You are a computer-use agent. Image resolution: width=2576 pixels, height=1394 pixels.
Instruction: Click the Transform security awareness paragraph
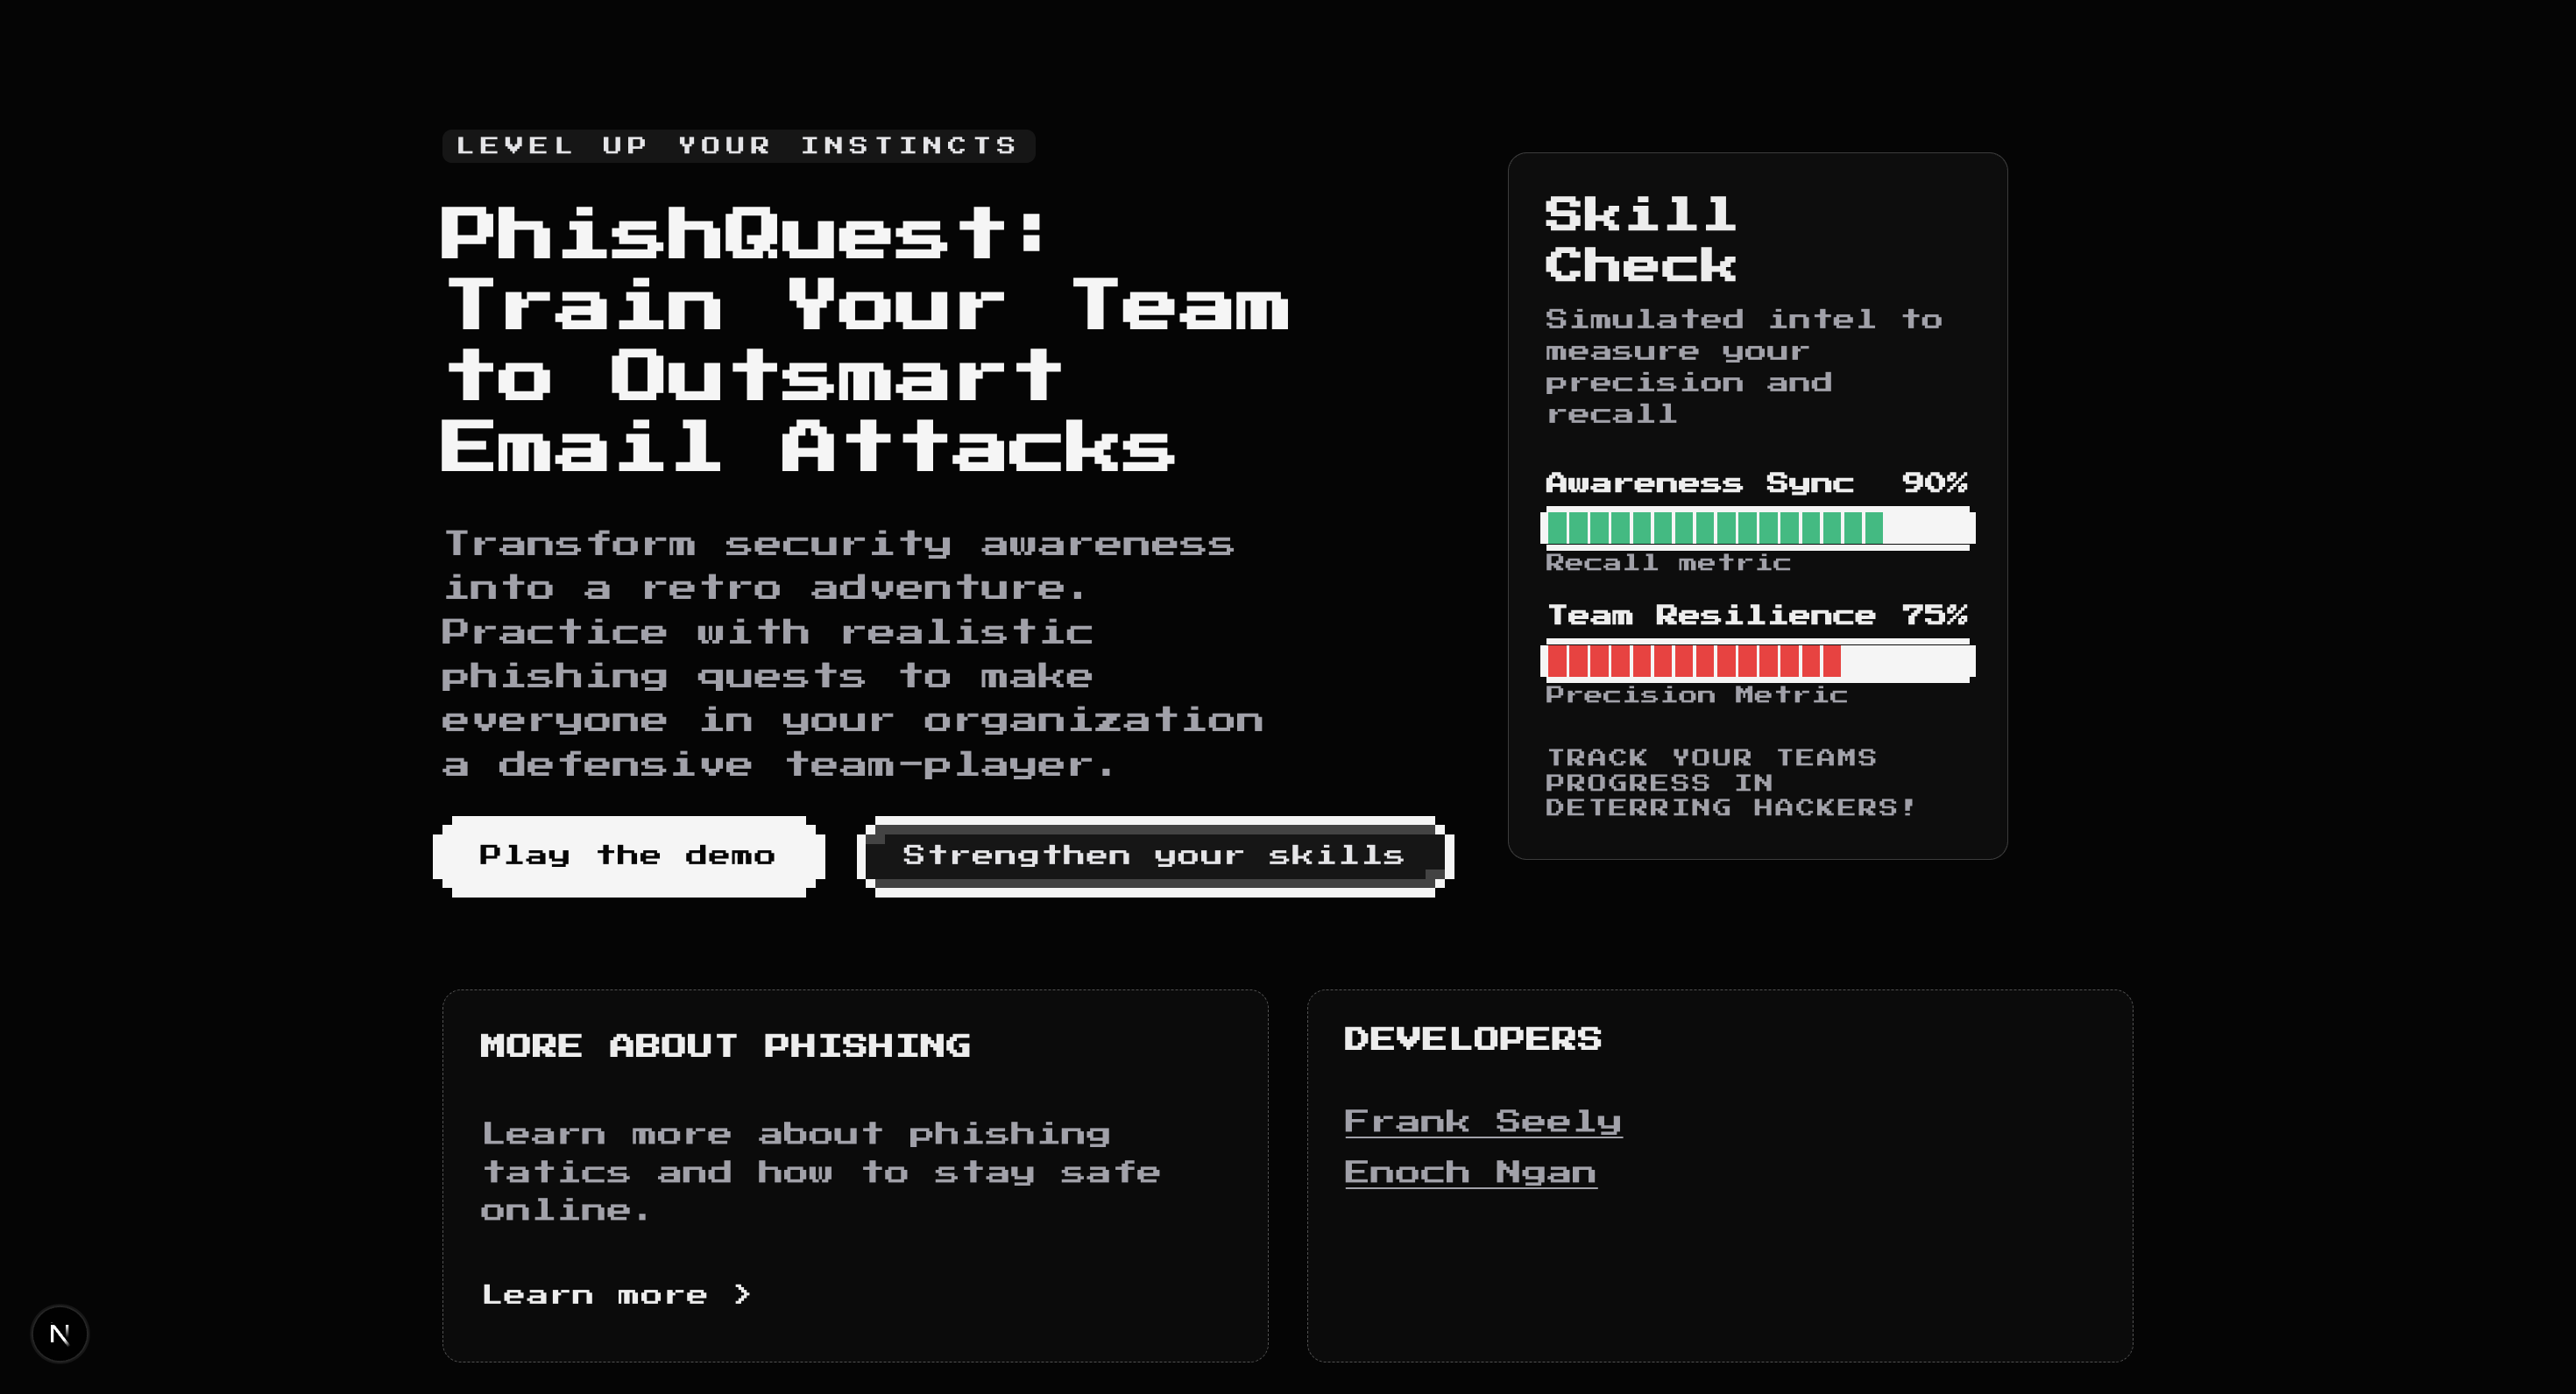(x=850, y=653)
